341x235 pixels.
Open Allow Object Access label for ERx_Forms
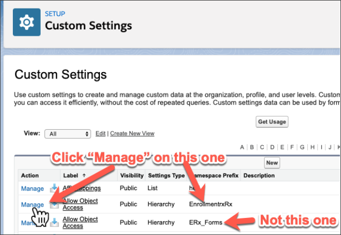[79, 222]
